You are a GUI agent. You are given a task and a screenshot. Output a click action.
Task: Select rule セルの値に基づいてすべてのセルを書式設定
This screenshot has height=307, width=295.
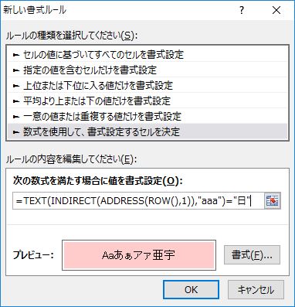tap(147, 55)
